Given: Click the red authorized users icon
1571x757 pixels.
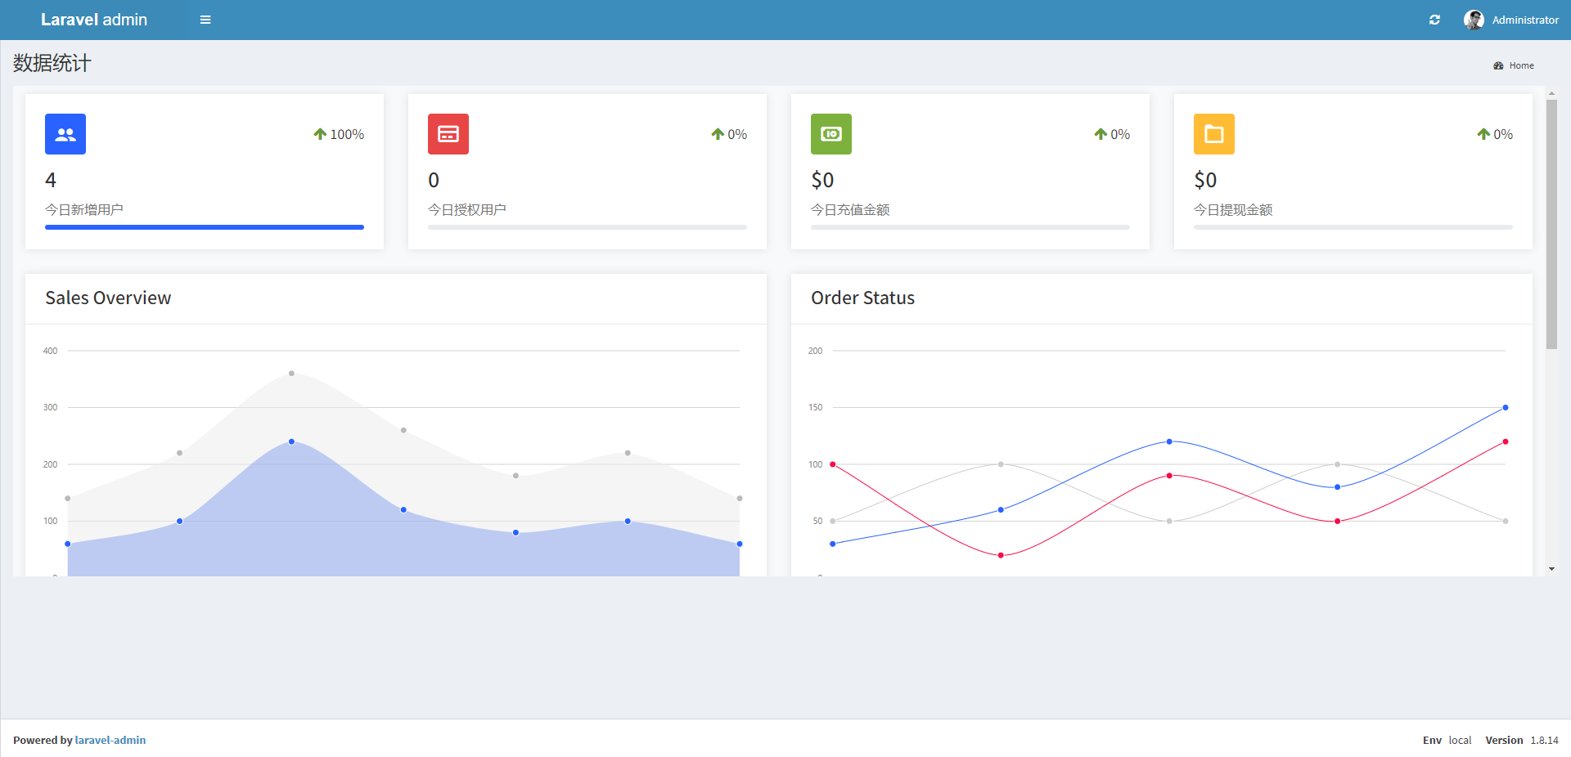Looking at the screenshot, I should [448, 134].
